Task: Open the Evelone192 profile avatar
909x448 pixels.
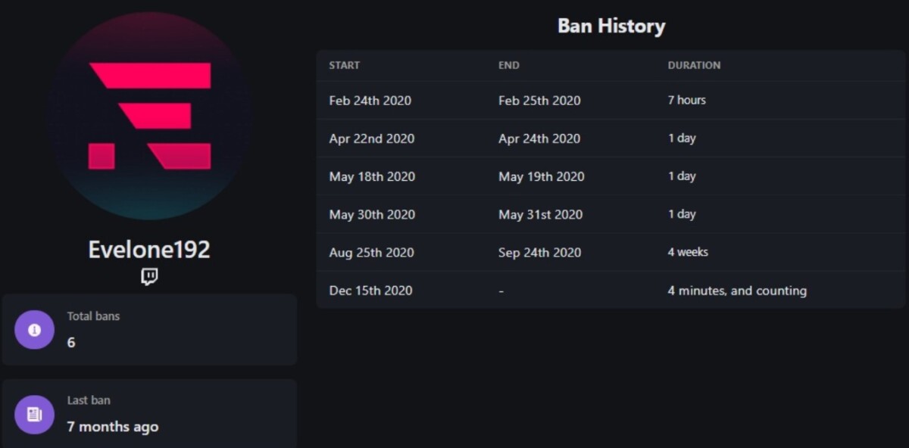Action: pyautogui.click(x=149, y=116)
